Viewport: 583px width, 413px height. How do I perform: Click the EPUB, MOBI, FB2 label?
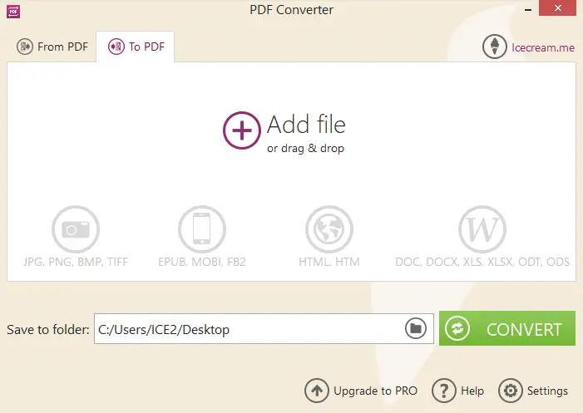(x=202, y=262)
